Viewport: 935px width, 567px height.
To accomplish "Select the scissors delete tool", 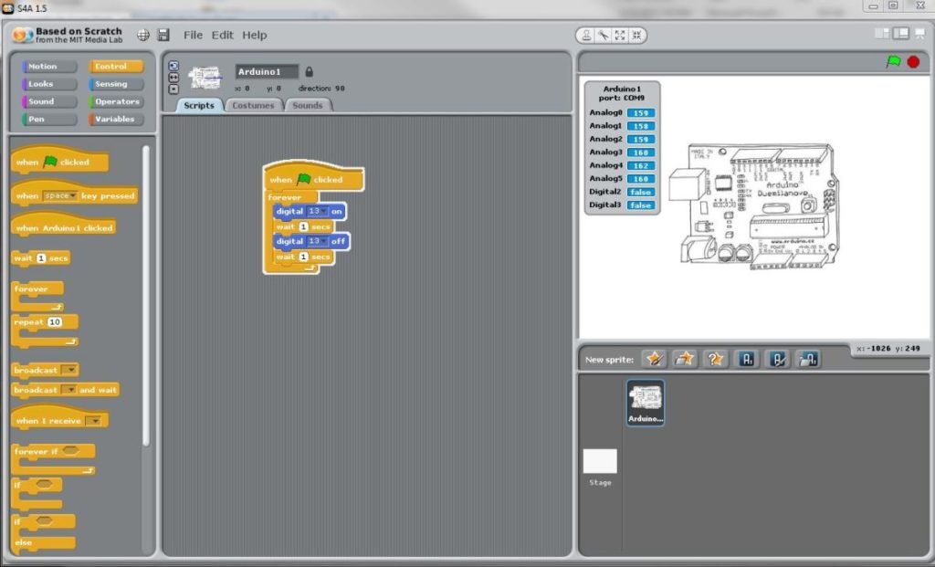I will point(604,36).
